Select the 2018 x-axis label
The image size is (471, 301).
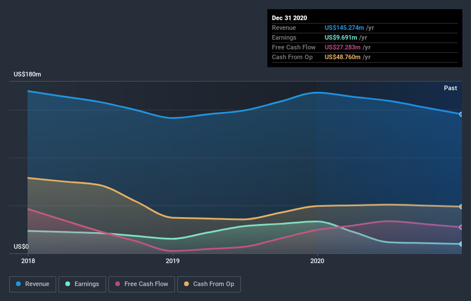(28, 261)
